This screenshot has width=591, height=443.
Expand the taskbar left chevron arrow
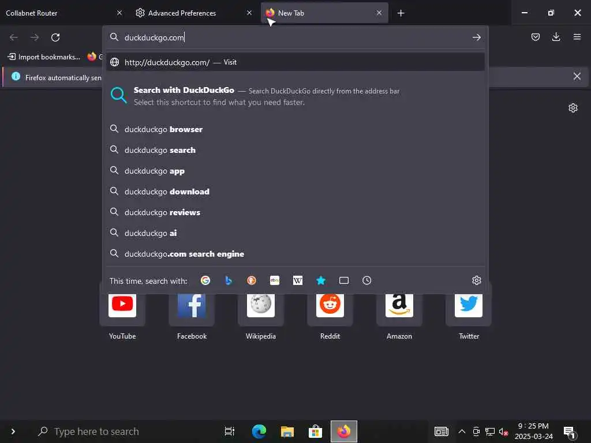tap(13, 431)
